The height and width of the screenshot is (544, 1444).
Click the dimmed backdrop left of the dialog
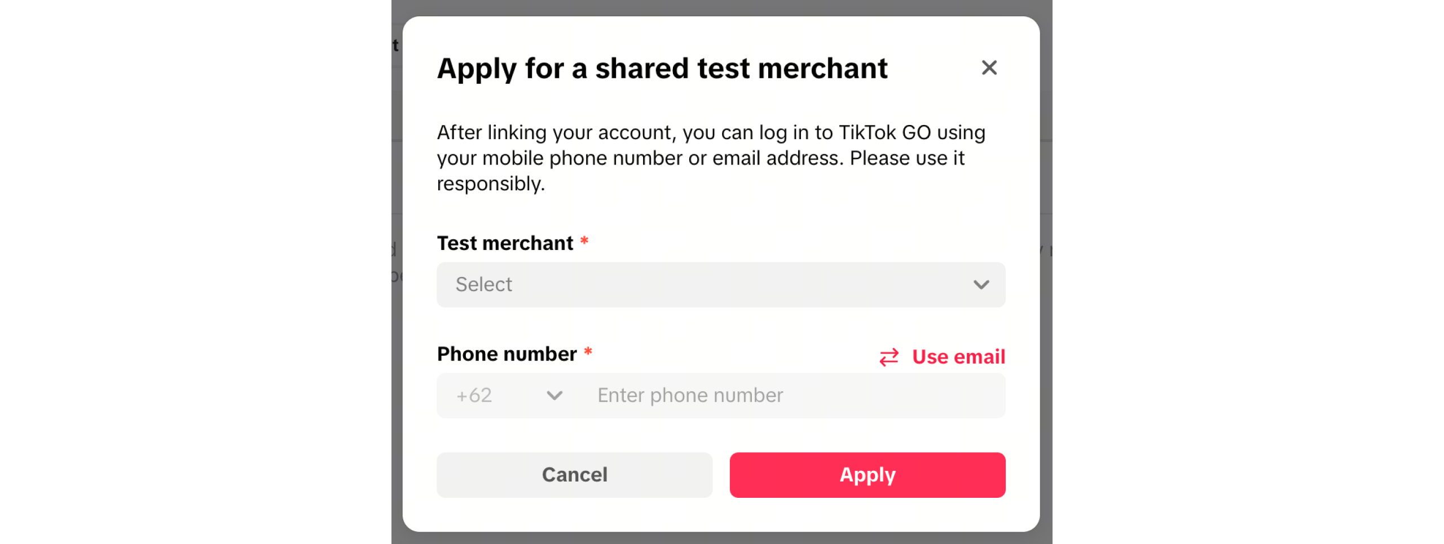tap(397, 338)
